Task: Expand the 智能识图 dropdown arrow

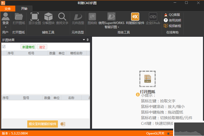Action: click(118, 27)
